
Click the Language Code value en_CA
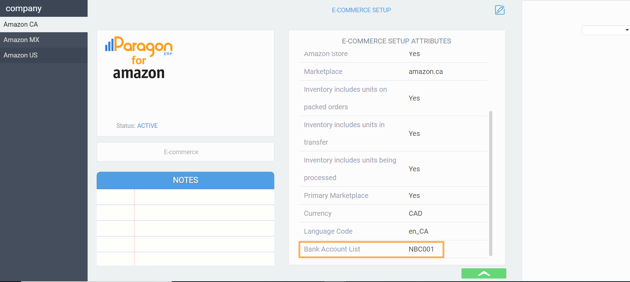418,231
